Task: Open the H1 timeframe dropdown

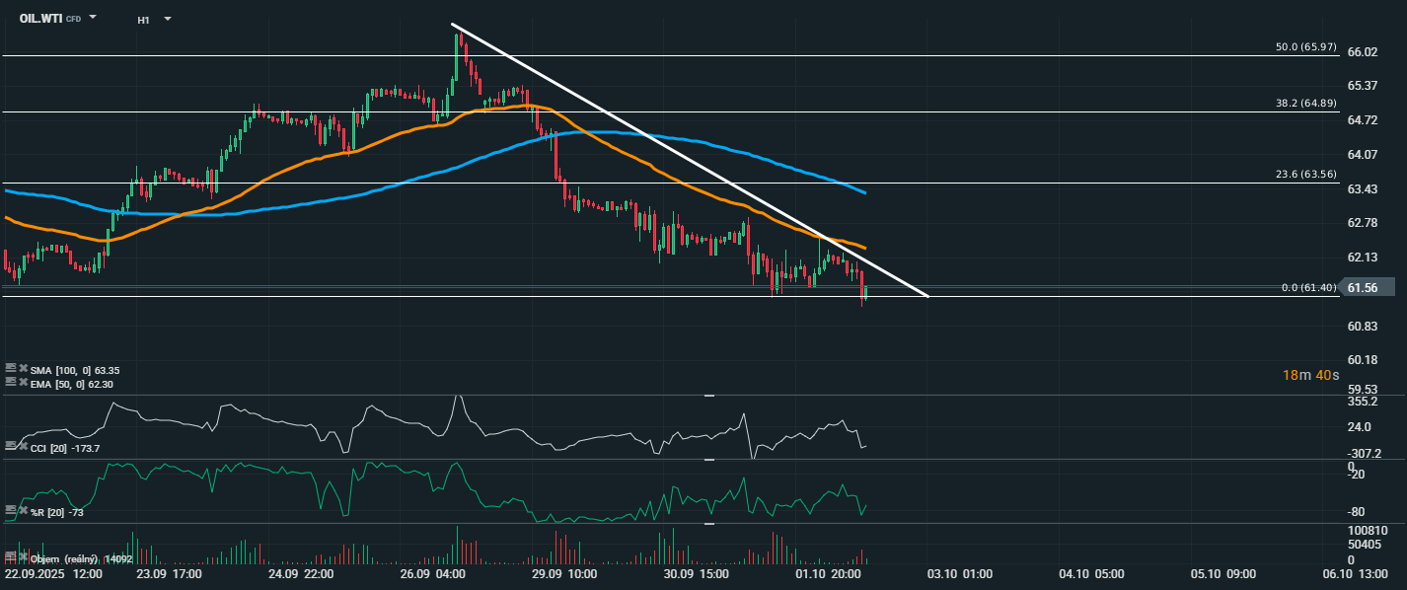Action: pyautogui.click(x=167, y=19)
